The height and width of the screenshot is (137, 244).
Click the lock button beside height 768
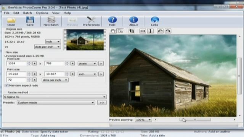(72, 64)
